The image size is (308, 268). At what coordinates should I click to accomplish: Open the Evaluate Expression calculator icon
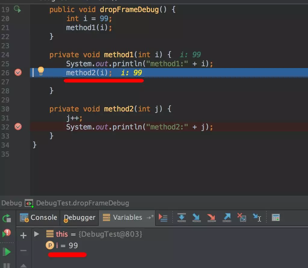[x=276, y=218]
